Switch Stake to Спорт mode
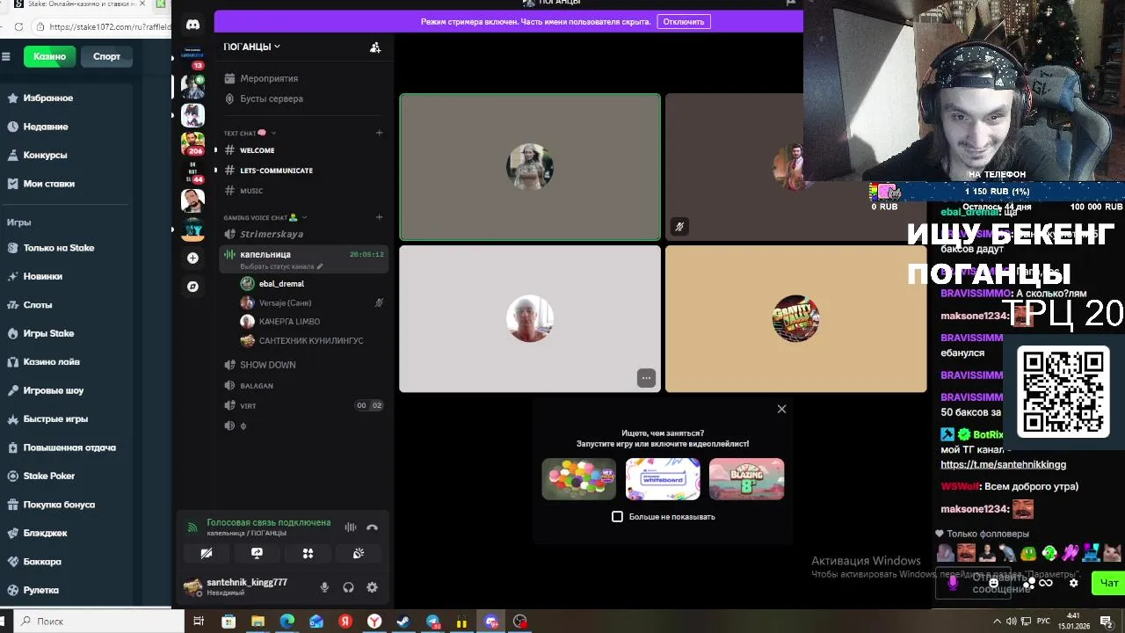This screenshot has width=1125, height=633. tap(106, 56)
